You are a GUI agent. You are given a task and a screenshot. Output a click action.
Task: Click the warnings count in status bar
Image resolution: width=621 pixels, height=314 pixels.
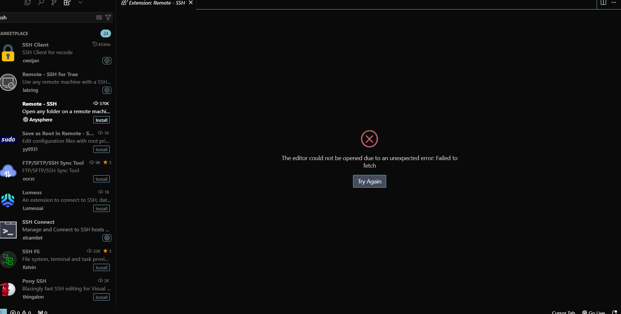pyautogui.click(x=26, y=312)
